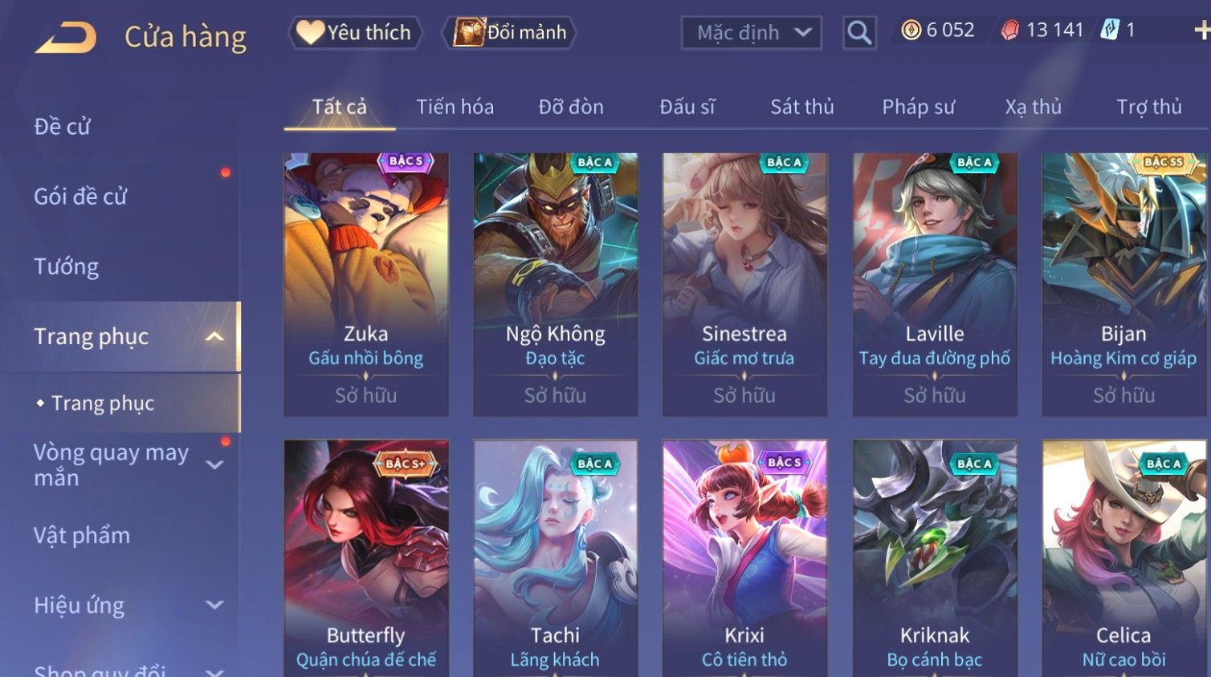Open Đổi mảnh chest exchange
The height and width of the screenshot is (677, 1211).
point(509,32)
